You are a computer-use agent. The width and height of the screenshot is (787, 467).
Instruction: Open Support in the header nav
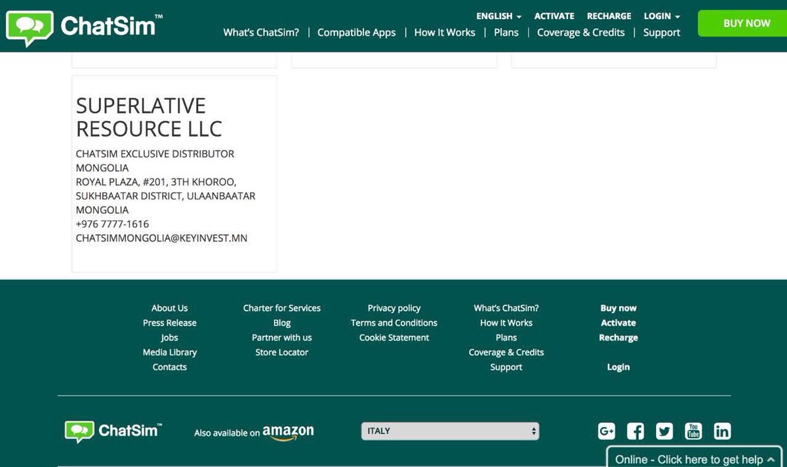click(662, 32)
